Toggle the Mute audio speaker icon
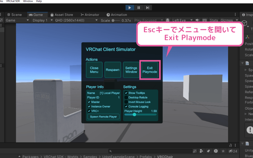The width and height of the screenshot is (253, 158). pyautogui.click(x=197, y=20)
